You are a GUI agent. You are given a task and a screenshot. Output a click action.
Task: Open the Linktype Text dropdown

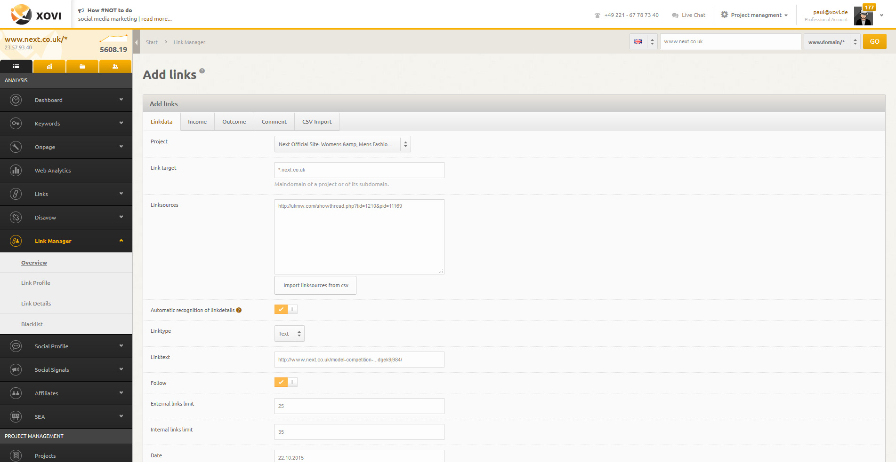(x=290, y=334)
